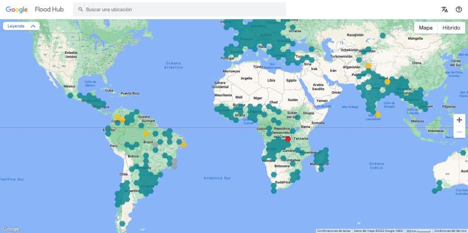Click the Indonesia country label

point(436,131)
